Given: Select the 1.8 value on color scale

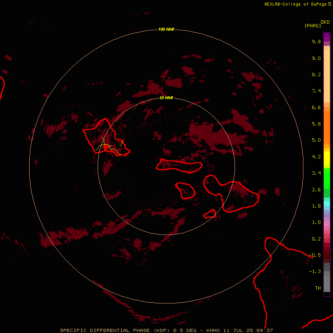Looking at the screenshot, I should point(316,206).
